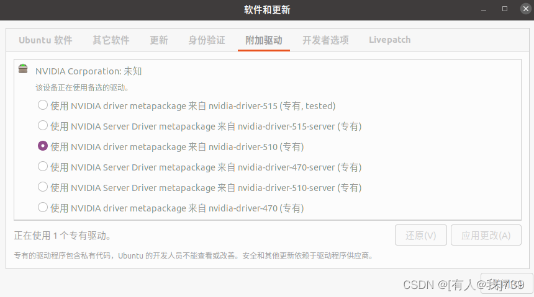The height and width of the screenshot is (297, 534).
Task: Select nvidia-driver-470 radio button
Action: (x=43, y=207)
